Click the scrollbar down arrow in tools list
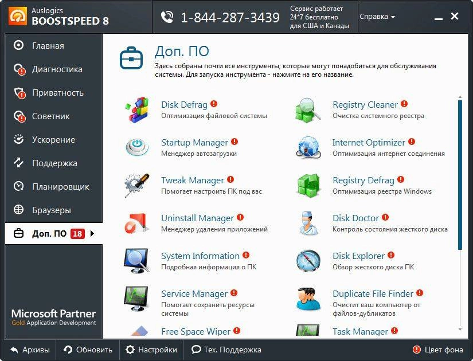Screen dimensions: 473x361 [460, 329]
